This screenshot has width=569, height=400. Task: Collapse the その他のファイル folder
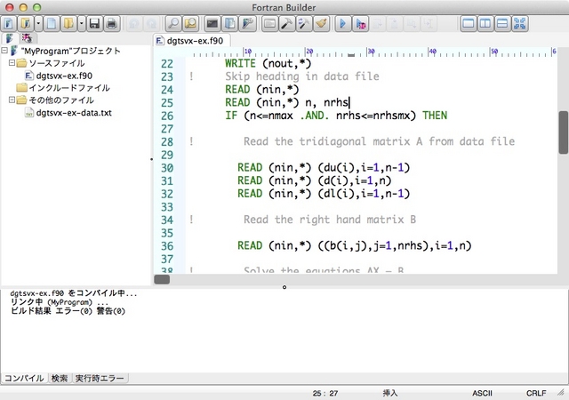tap(12, 100)
